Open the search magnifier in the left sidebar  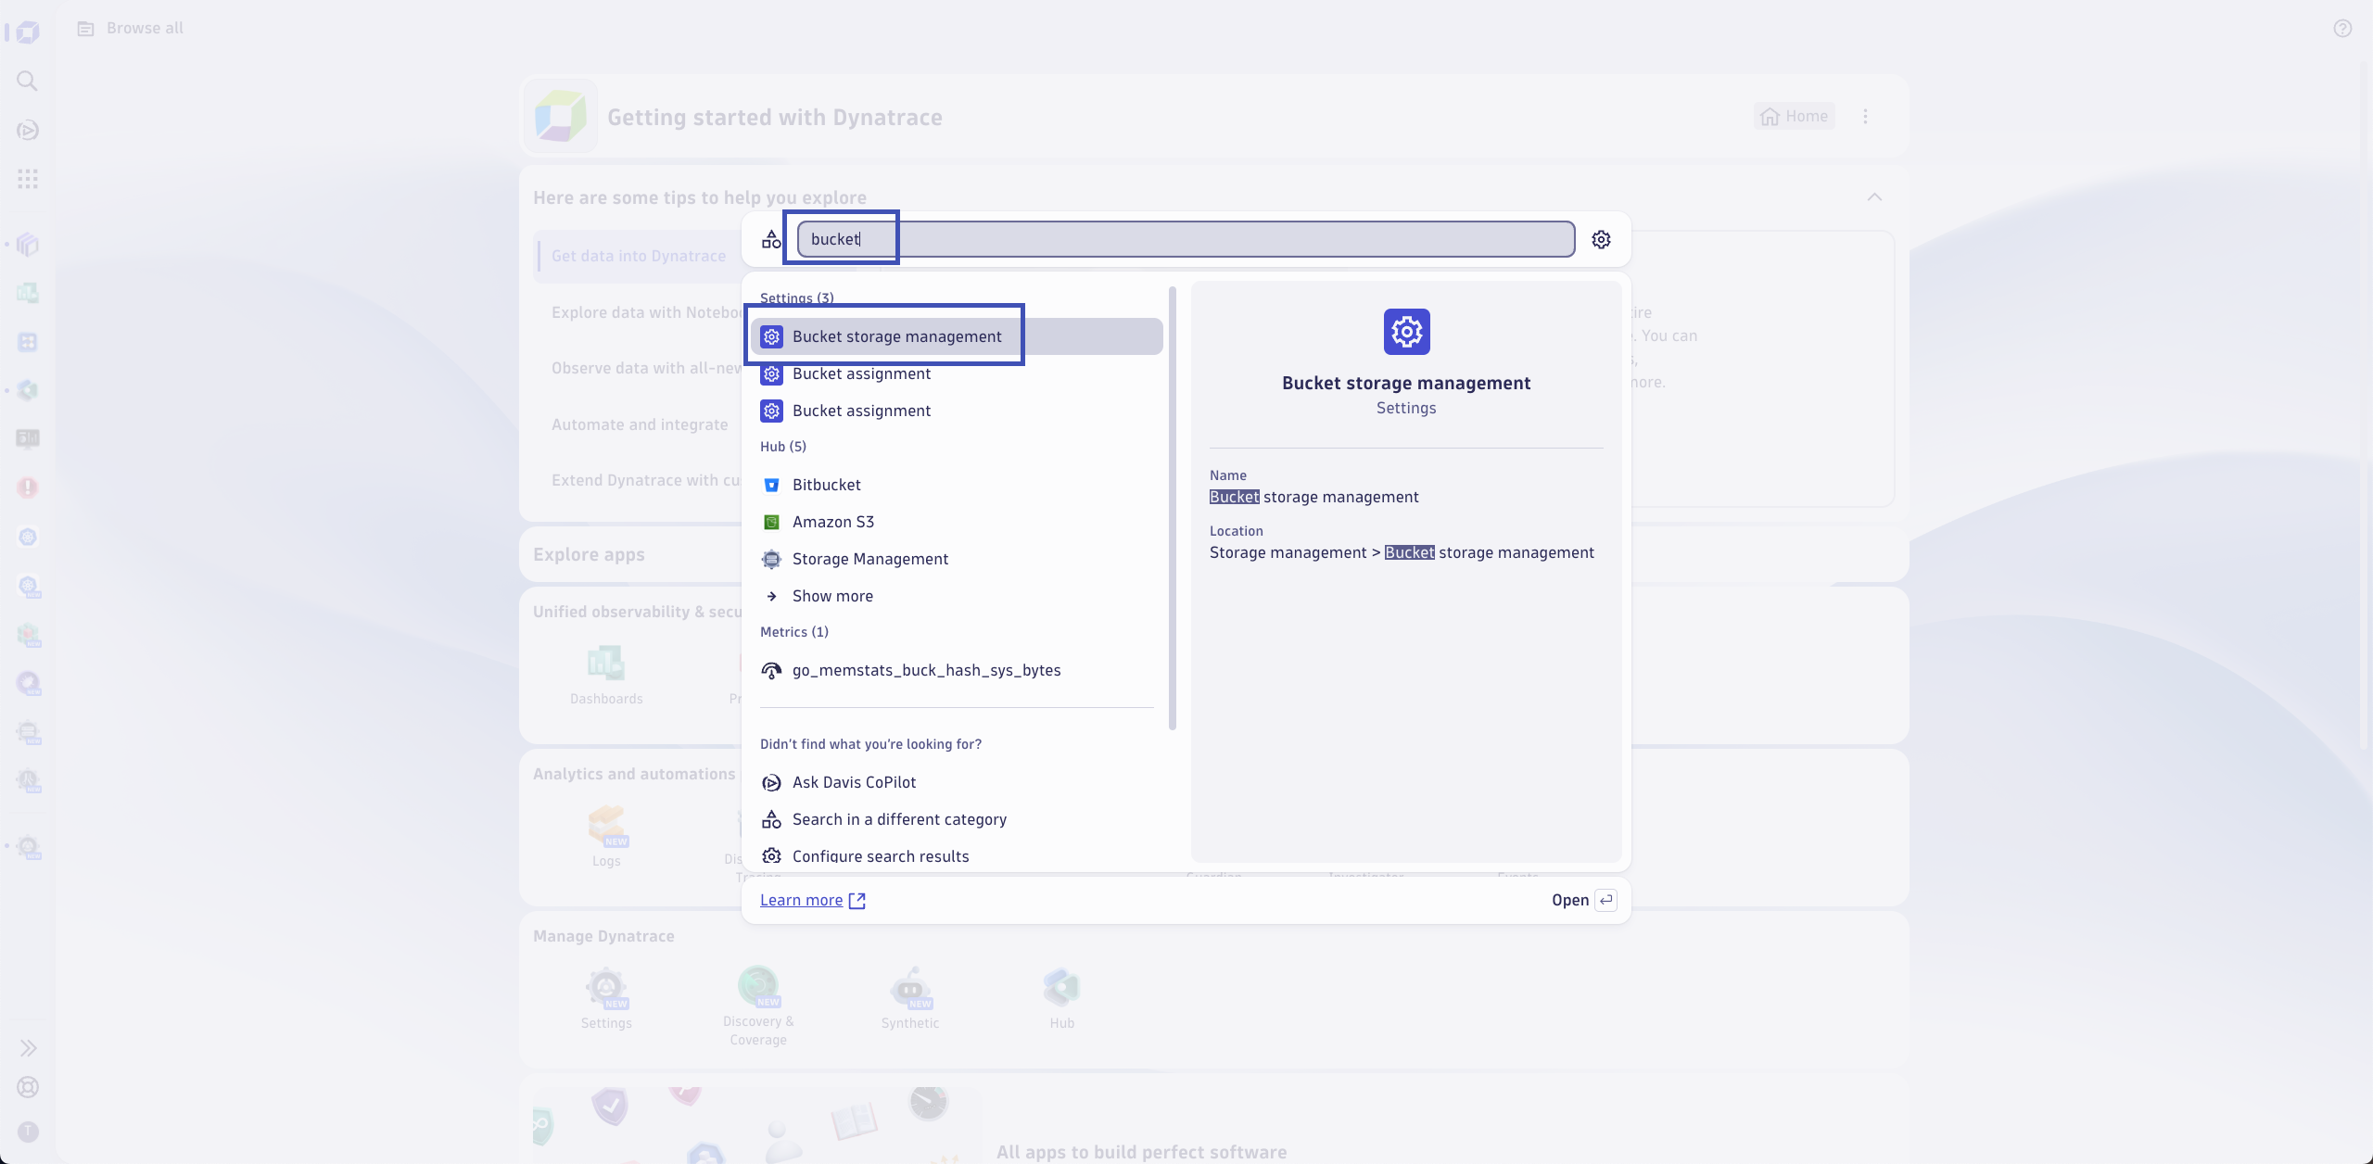click(x=28, y=82)
